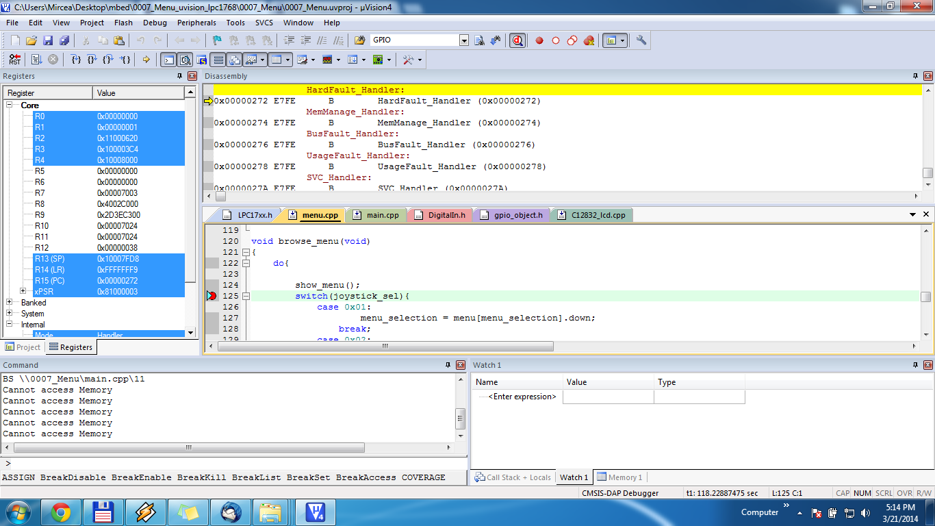This screenshot has height=526, width=935.
Task: Click the Step Over icon
Action: (x=92, y=60)
